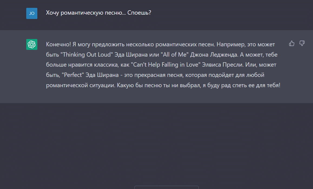
Task: Dislike the response with thumbs down
Action: [x=302, y=43]
